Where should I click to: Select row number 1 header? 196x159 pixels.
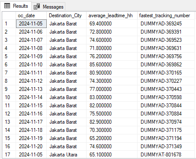[9, 24]
